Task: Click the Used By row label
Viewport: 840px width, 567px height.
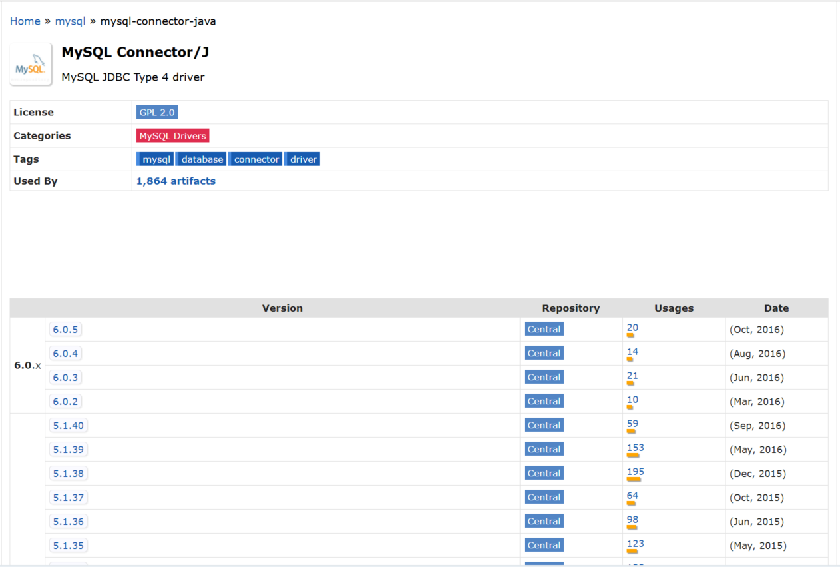Action: coord(35,181)
